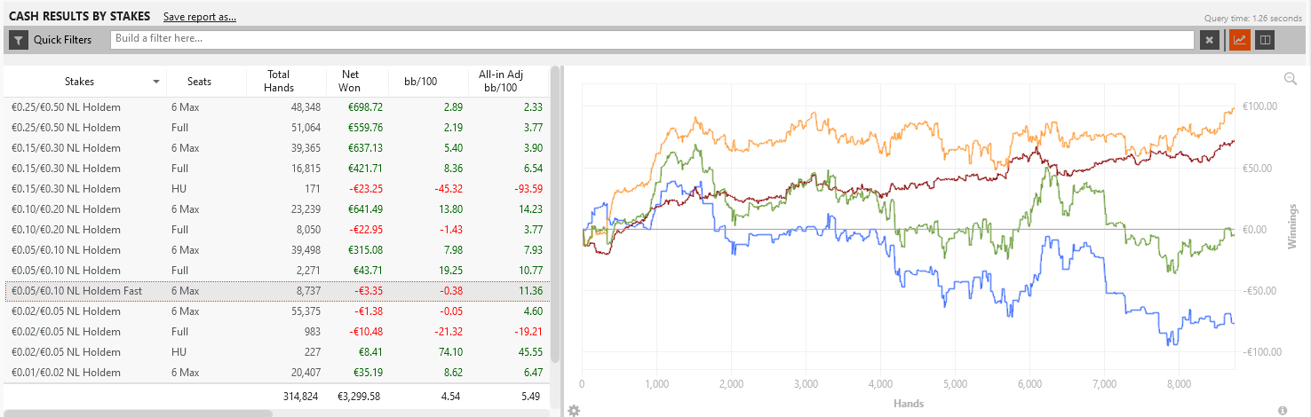Image resolution: width=1311 pixels, height=417 pixels.
Task: Click the Quick Filters funnel icon
Action: (19, 40)
